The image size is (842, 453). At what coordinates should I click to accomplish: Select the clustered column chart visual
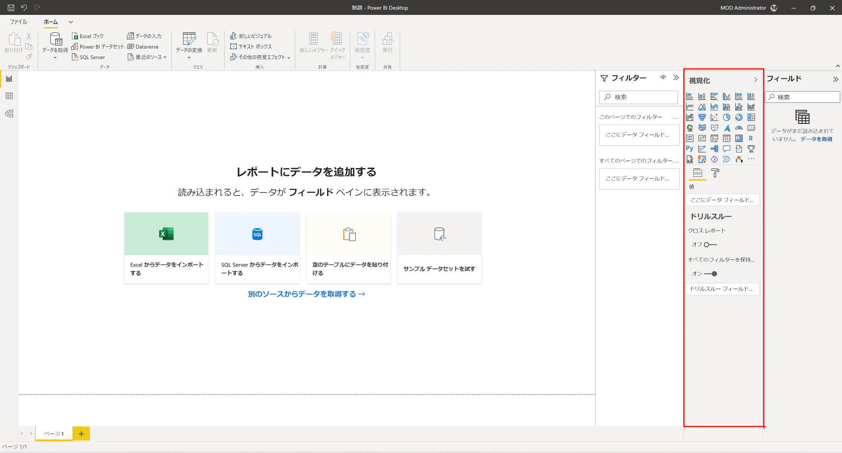coord(727,96)
